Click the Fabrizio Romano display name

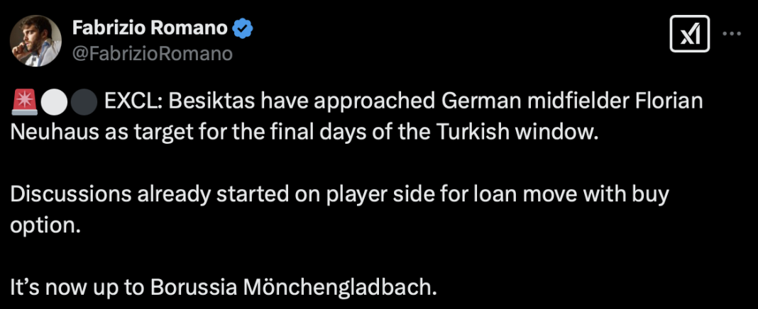coord(150,29)
